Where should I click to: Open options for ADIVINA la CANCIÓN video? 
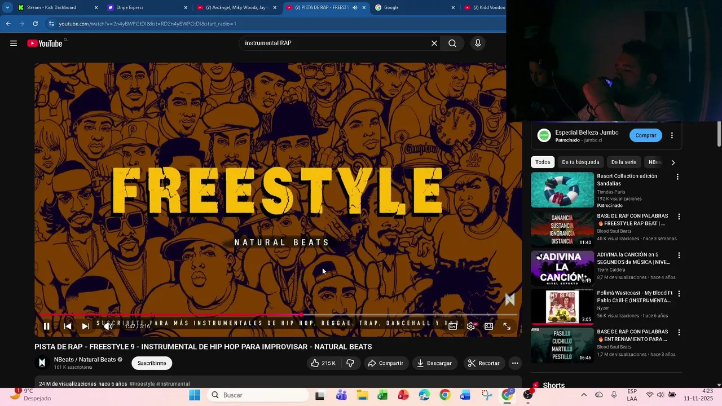click(x=679, y=255)
